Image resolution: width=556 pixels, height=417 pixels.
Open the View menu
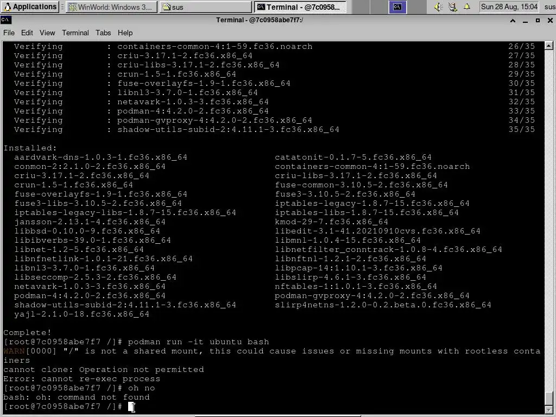(47, 33)
